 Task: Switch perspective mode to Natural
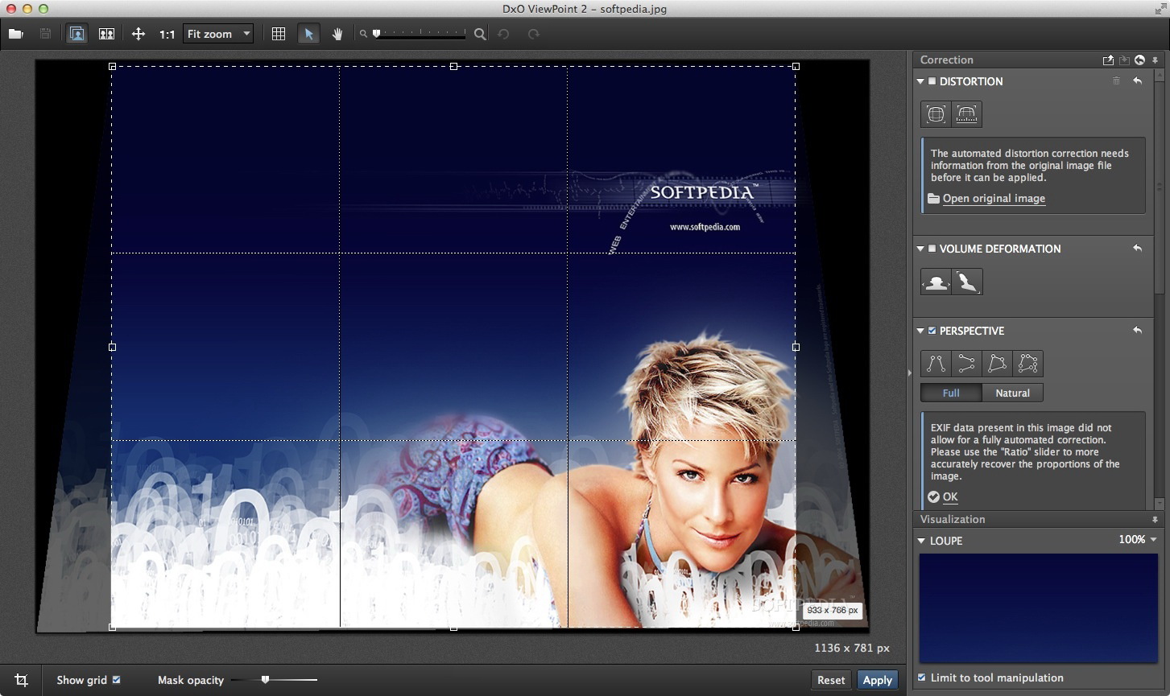(1012, 393)
